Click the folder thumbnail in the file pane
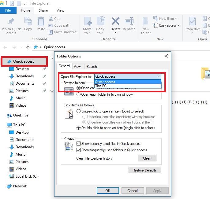Screen dimensions: 210x199 click(205, 74)
